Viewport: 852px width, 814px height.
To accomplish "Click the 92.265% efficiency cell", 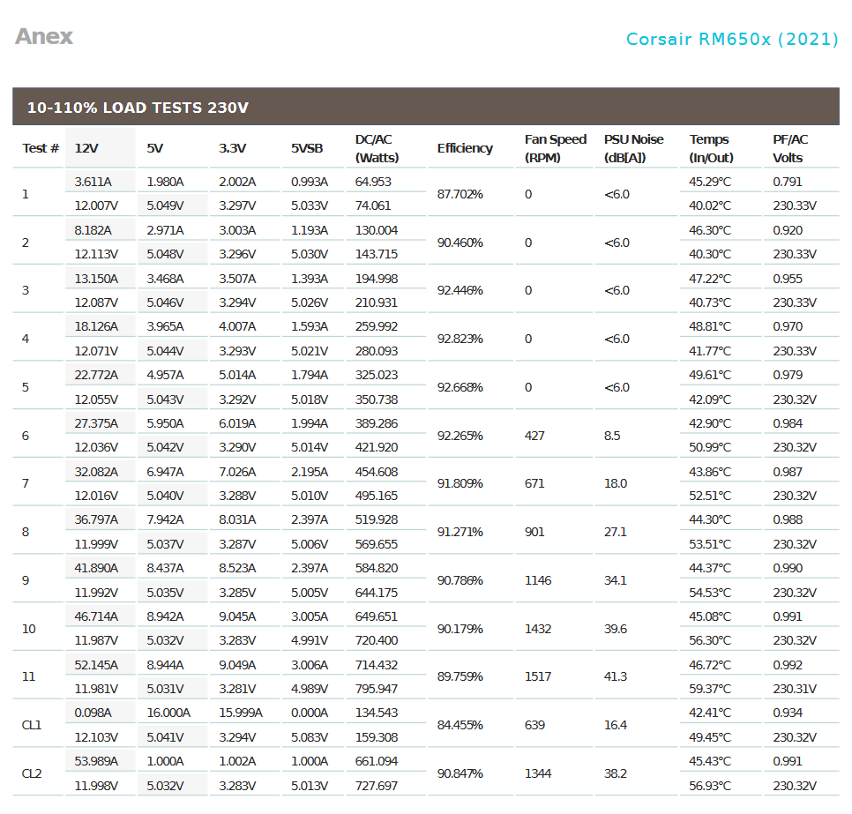I will click(x=460, y=436).
